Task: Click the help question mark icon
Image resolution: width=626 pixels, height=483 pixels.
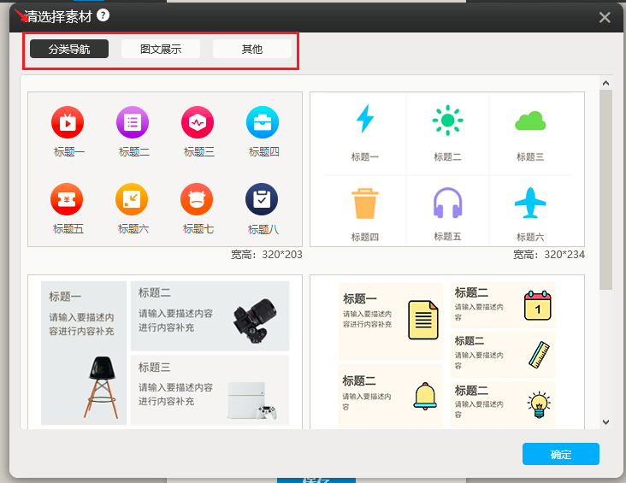Action: [x=103, y=15]
